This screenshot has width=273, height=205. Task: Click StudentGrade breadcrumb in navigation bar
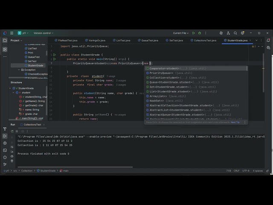tap(46, 171)
